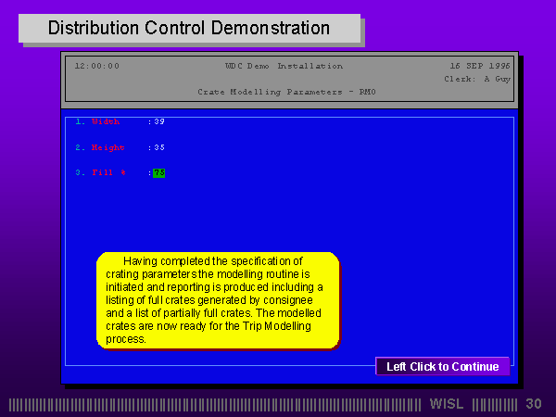This screenshot has height=417, width=556.
Task: Click the Clerk: A Guy text
Action: 477,79
